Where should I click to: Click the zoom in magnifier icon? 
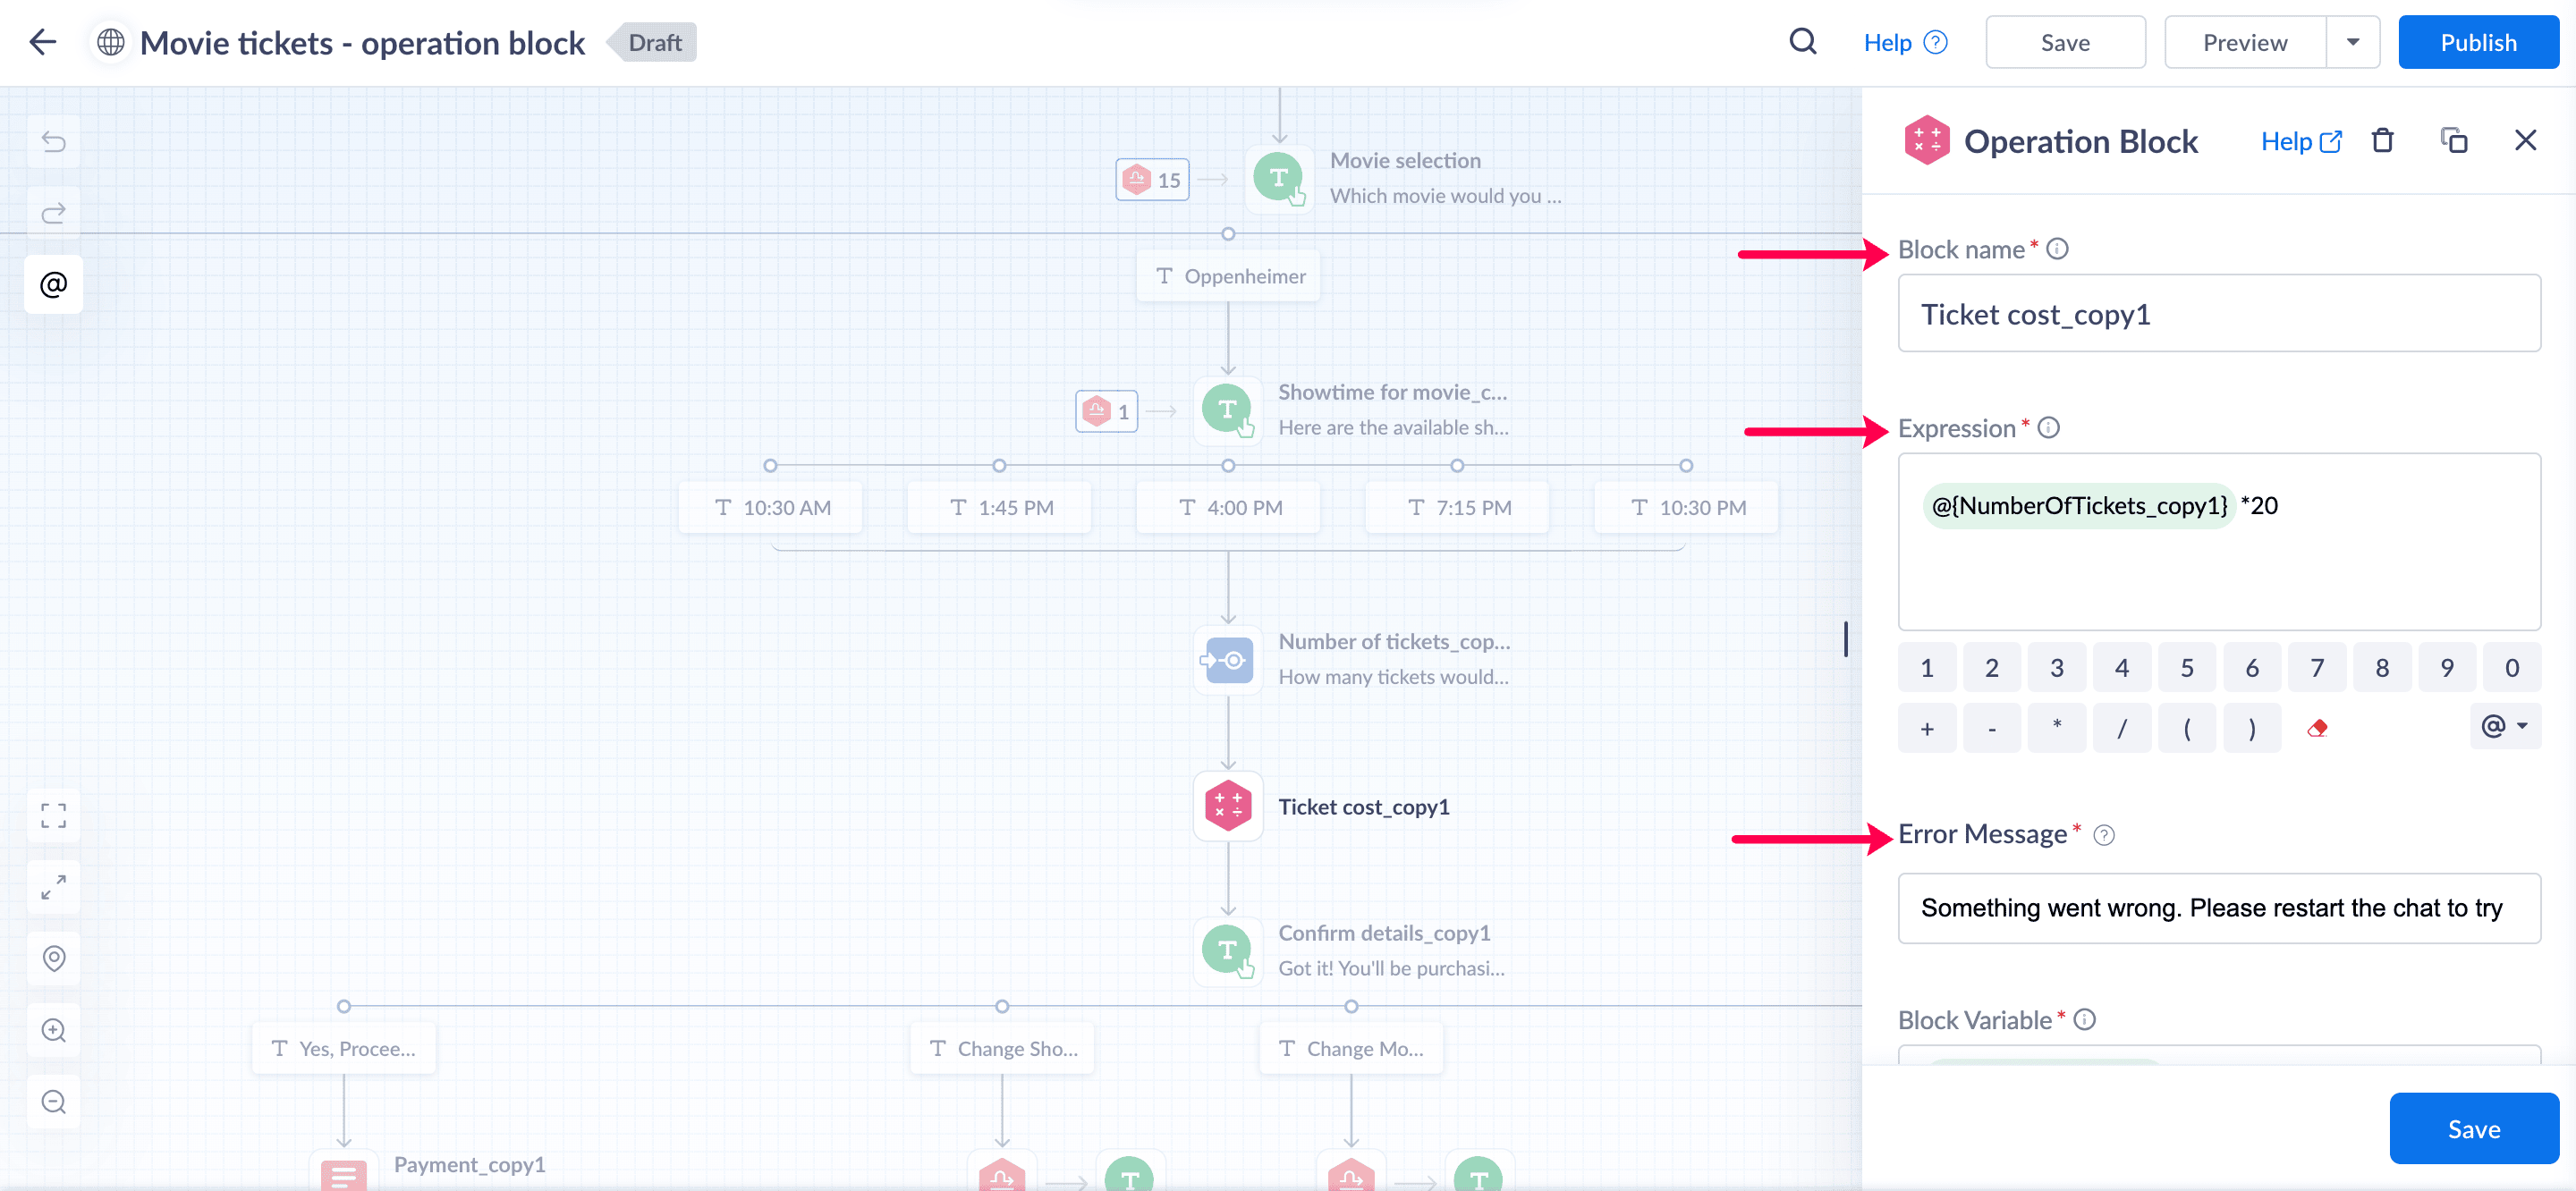coord(54,1030)
